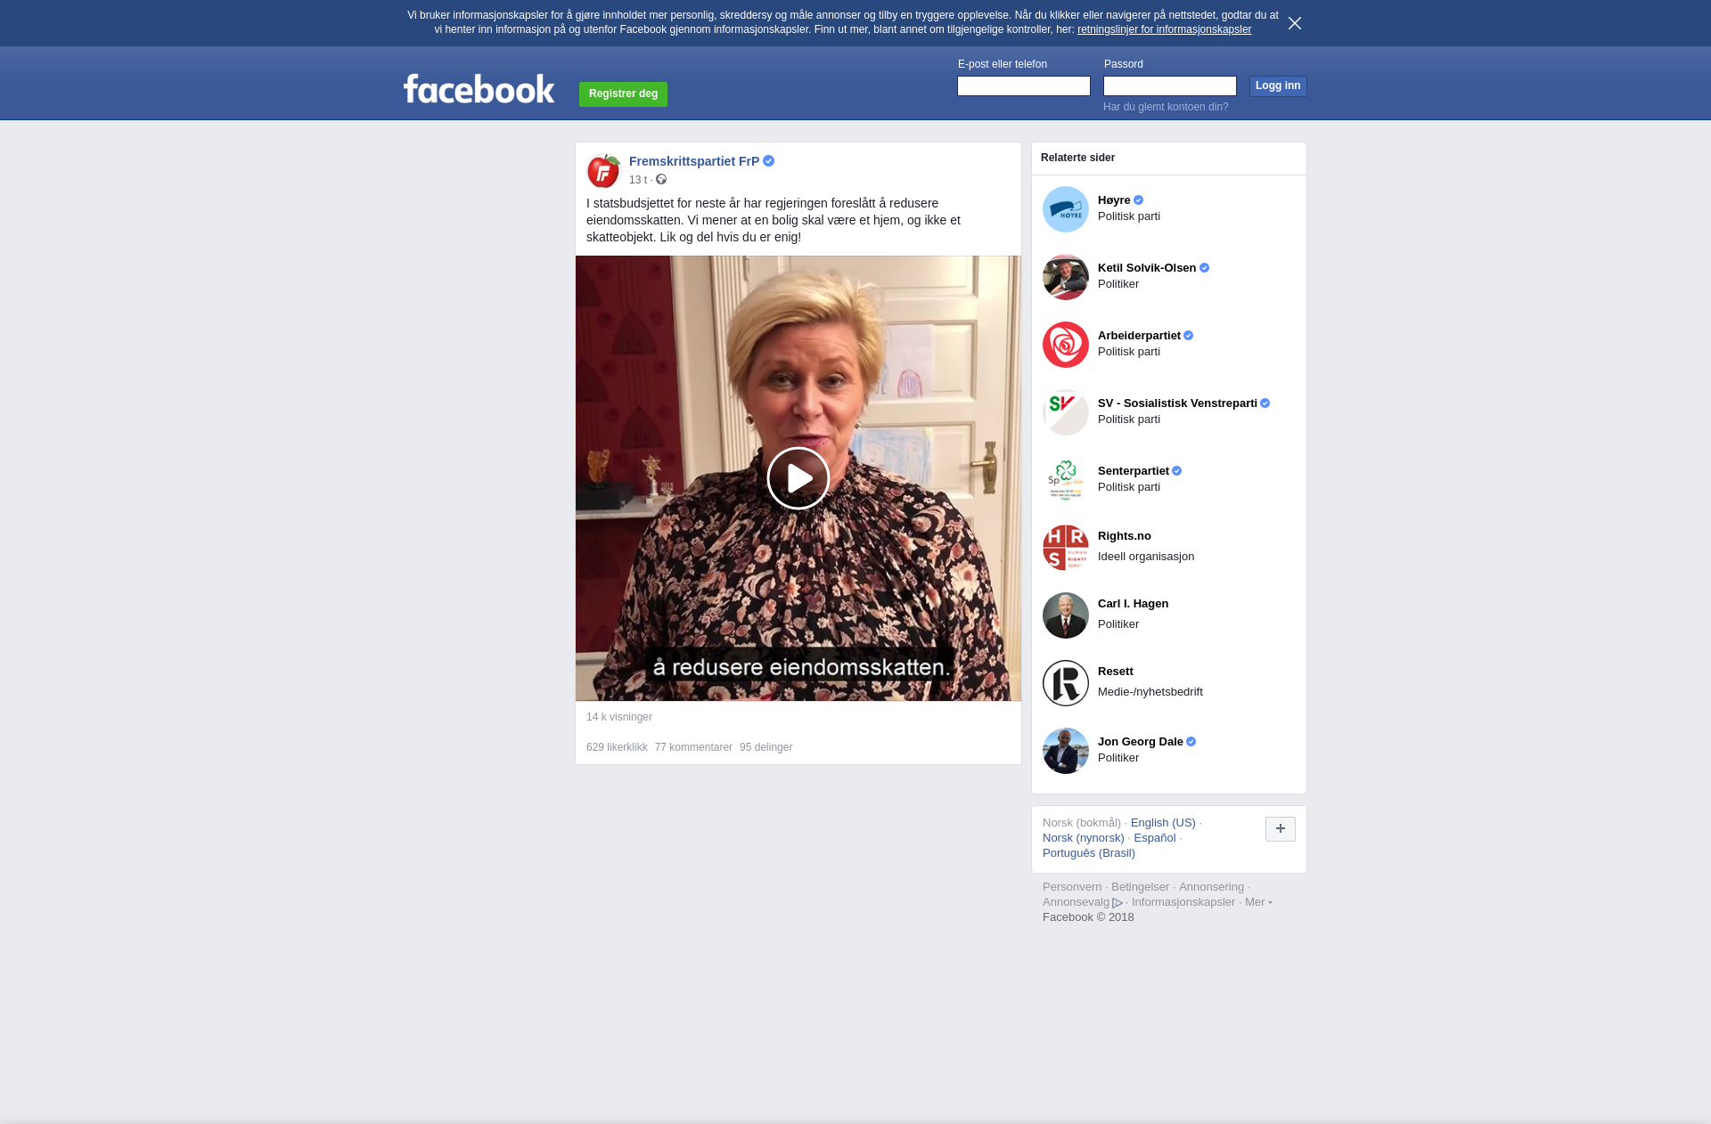Click Carl I. Hagen profile photo
This screenshot has width=1711, height=1124.
(x=1066, y=615)
